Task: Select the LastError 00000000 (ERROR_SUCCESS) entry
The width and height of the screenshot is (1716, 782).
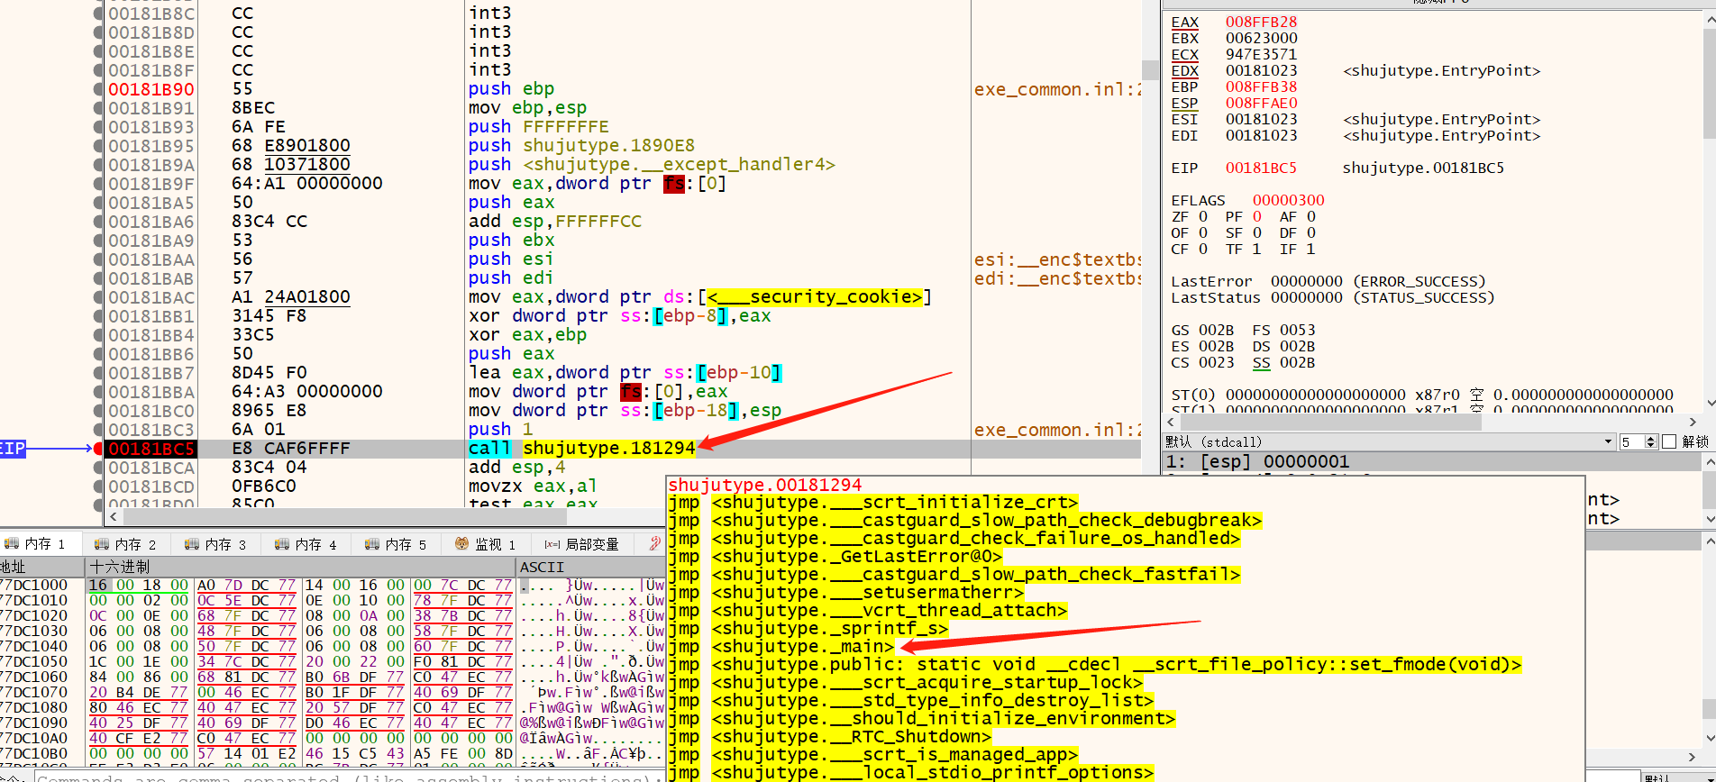Action: tap(1328, 281)
